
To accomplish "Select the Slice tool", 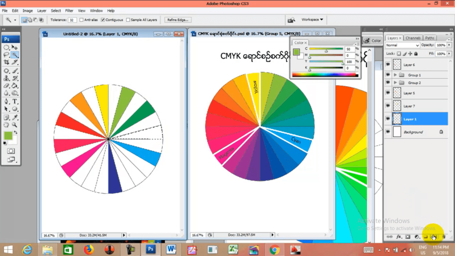I will (15, 62).
